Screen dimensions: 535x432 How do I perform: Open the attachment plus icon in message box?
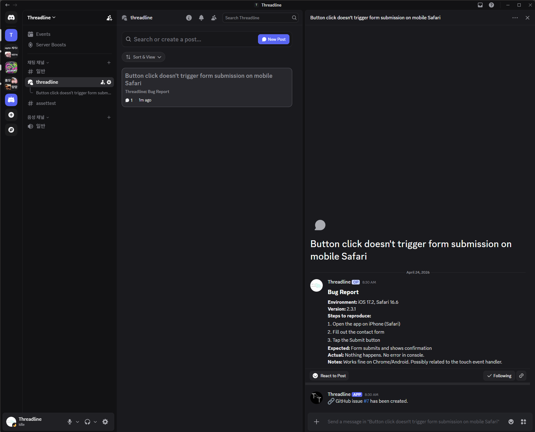pos(317,422)
